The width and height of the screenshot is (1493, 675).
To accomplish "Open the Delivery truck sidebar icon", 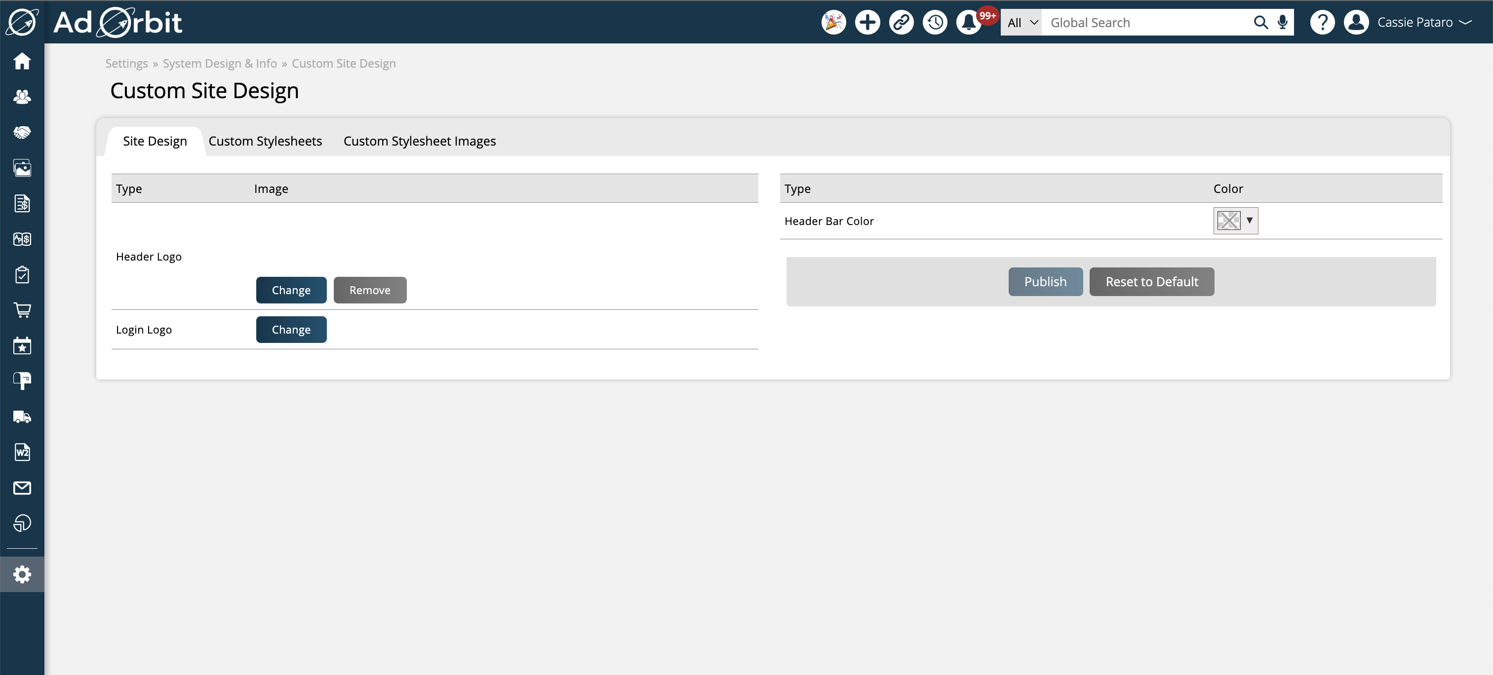I will pyautogui.click(x=22, y=416).
